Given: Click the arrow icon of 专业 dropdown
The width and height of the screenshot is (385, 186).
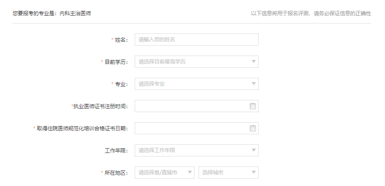Looking at the screenshot, I should (x=254, y=84).
